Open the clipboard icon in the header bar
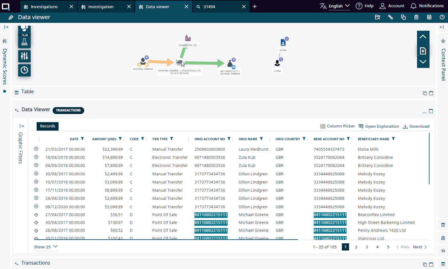The height and width of the screenshot is (269, 448). pos(416,17)
